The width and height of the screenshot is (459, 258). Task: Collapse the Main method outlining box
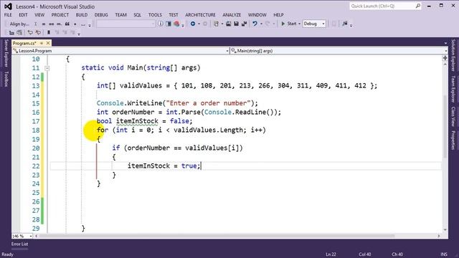click(47, 68)
